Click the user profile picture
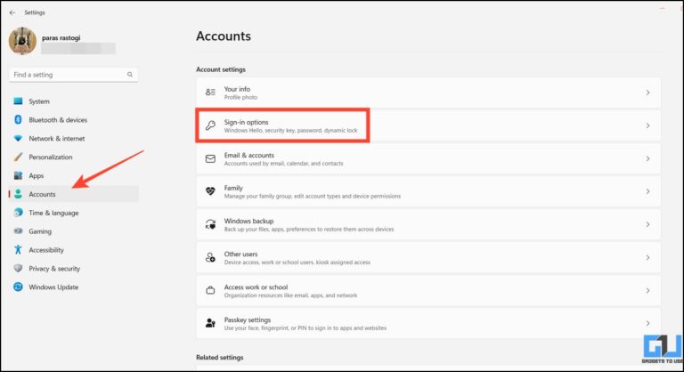Image resolution: width=684 pixels, height=372 pixels. [22, 43]
